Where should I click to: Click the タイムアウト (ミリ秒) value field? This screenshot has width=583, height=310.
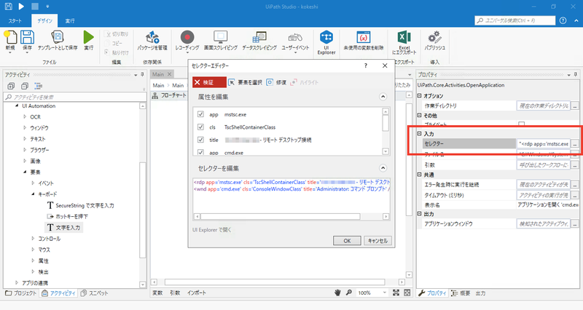pyautogui.click(x=543, y=195)
